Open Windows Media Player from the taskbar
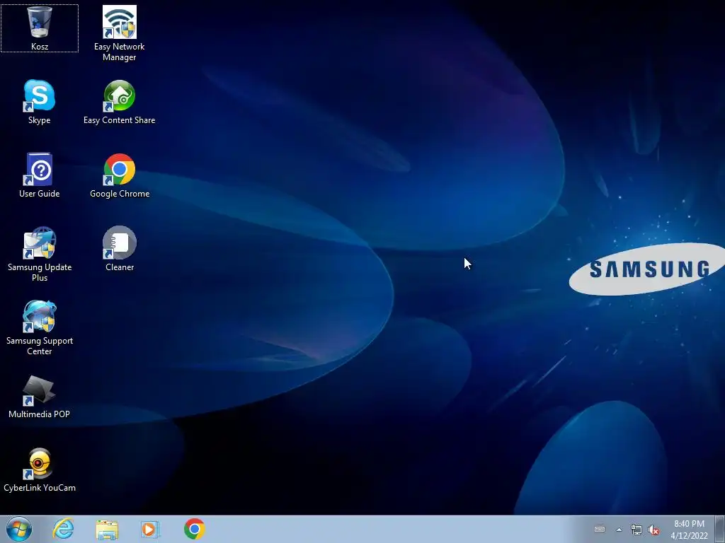The width and height of the screenshot is (725, 543). pyautogui.click(x=150, y=529)
